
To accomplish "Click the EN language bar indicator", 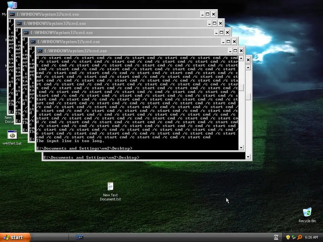I will 276,237.
